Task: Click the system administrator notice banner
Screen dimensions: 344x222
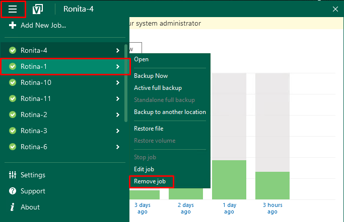Action: [x=237, y=23]
